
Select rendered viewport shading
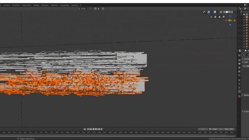pyautogui.click(x=232, y=12)
